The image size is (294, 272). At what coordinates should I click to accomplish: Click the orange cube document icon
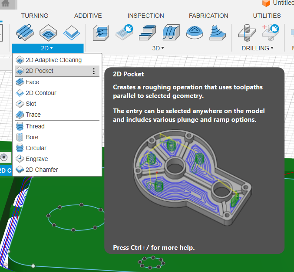point(266,3)
